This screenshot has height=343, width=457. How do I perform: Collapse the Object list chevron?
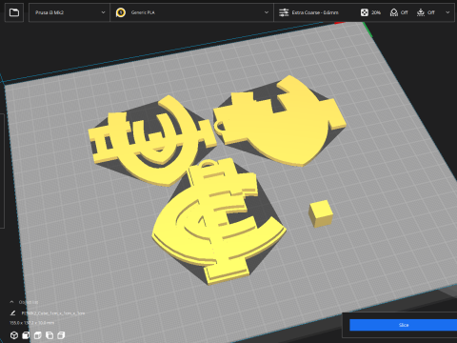point(11,302)
